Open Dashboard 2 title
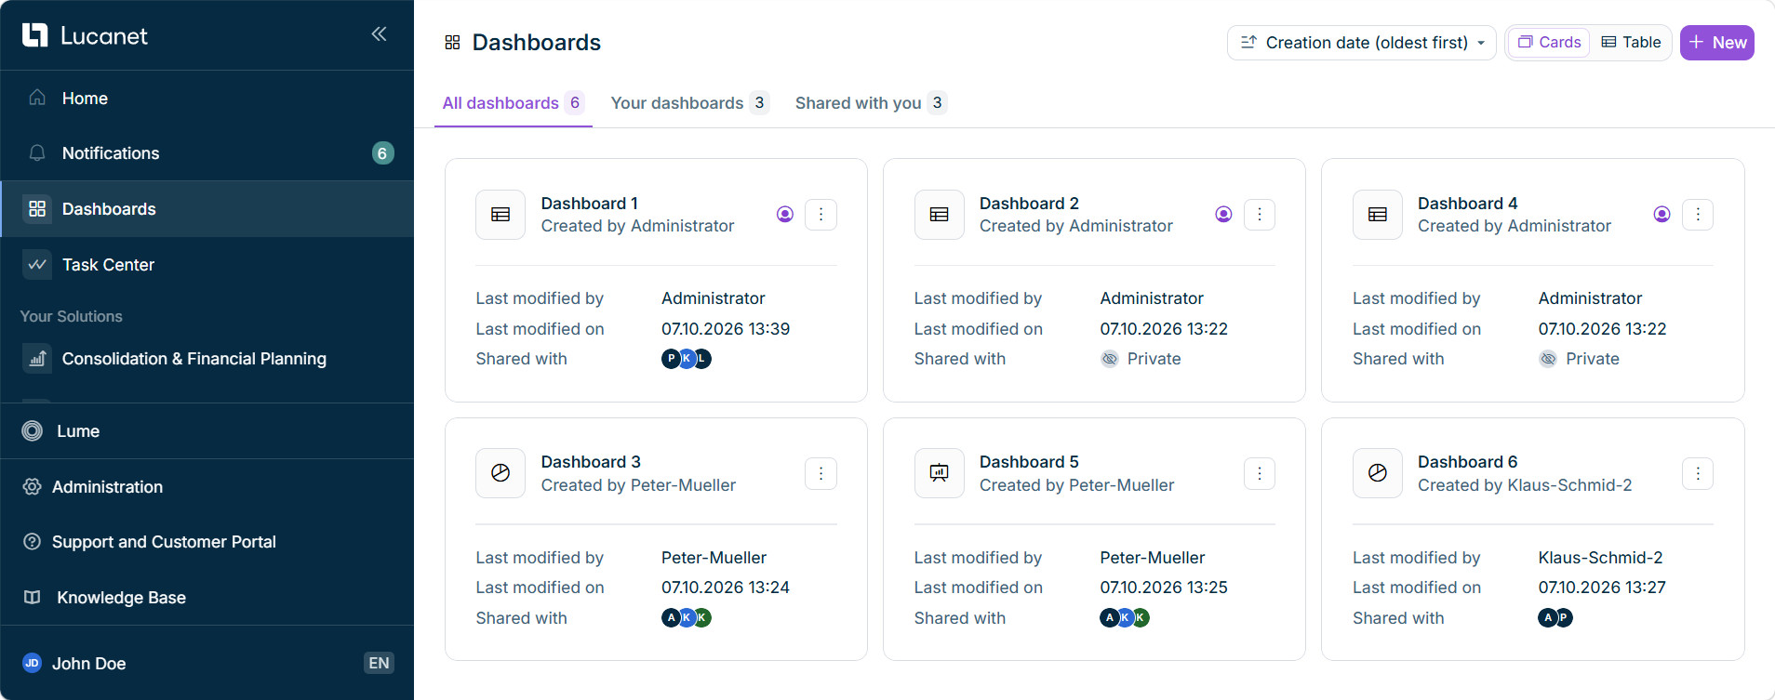This screenshot has width=1775, height=700. click(1029, 204)
